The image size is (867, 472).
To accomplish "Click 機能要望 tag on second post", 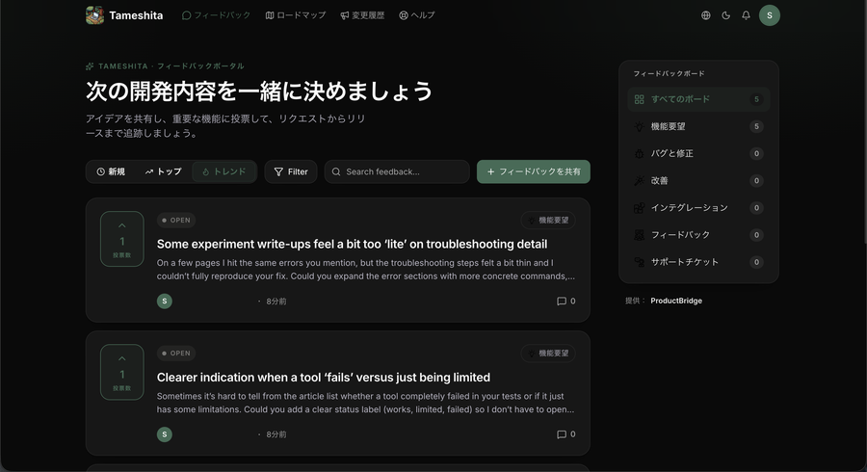I will (x=548, y=354).
